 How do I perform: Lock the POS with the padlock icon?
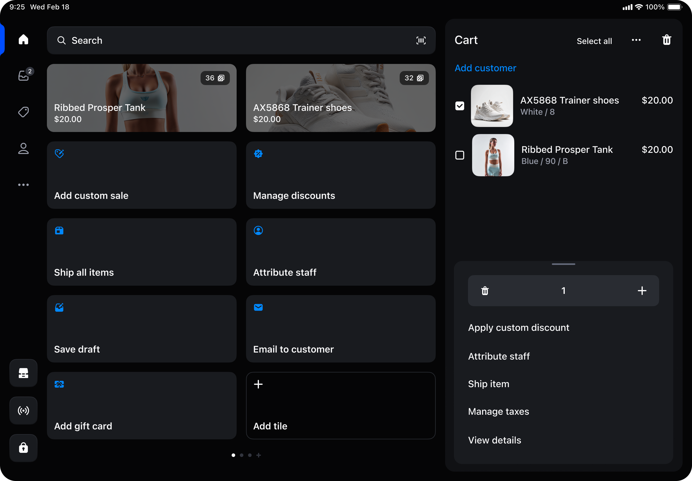pyautogui.click(x=23, y=448)
